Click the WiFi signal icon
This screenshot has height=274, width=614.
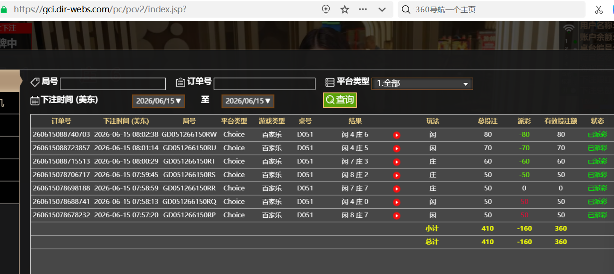tap(569, 28)
